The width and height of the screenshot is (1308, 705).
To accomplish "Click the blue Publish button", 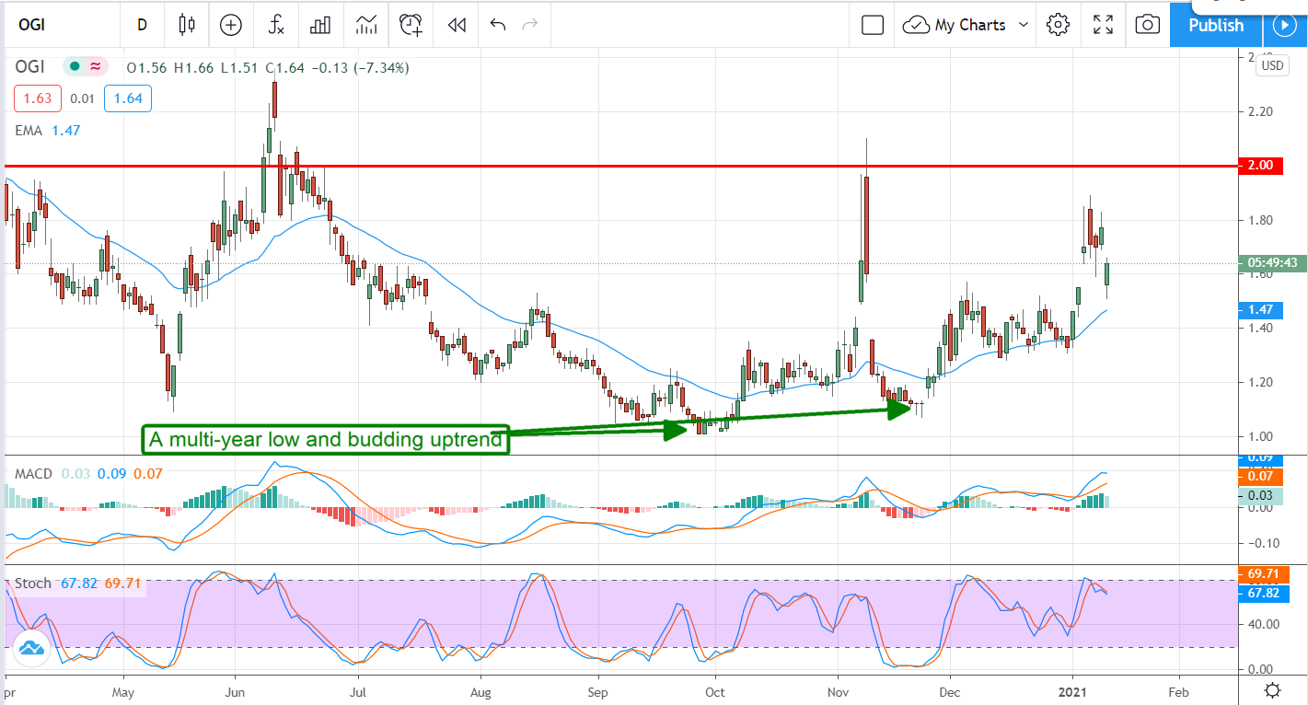I will tap(1216, 25).
